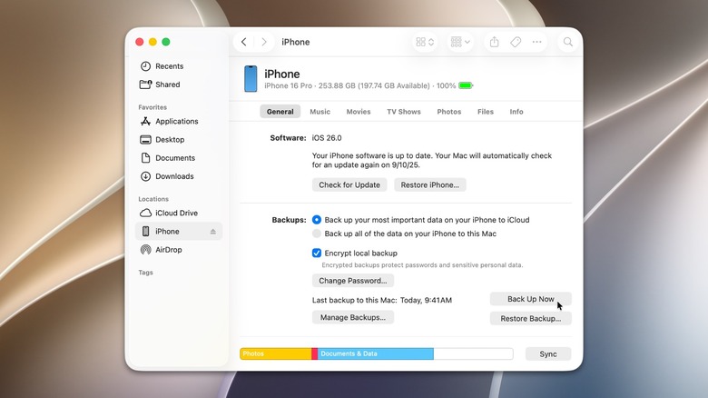This screenshot has height=398, width=708.
Task: Click the red storage bar segment
Action: click(315, 353)
